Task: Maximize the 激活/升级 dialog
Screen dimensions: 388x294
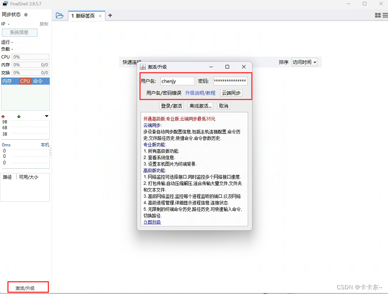Action: pyautogui.click(x=227, y=67)
